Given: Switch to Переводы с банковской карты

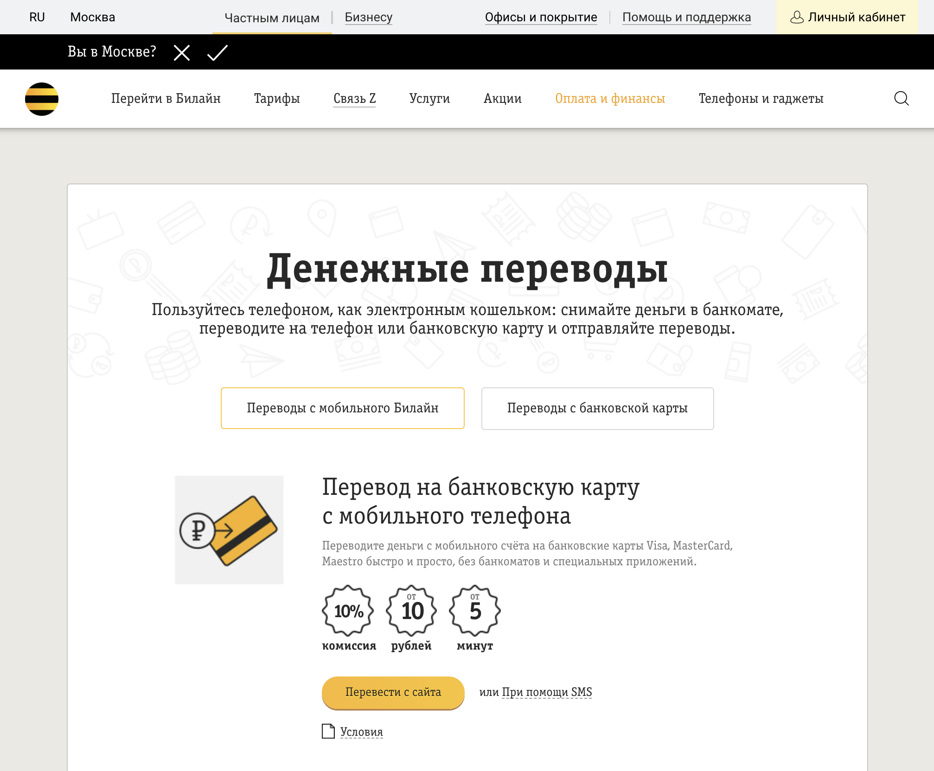Looking at the screenshot, I should 598,408.
